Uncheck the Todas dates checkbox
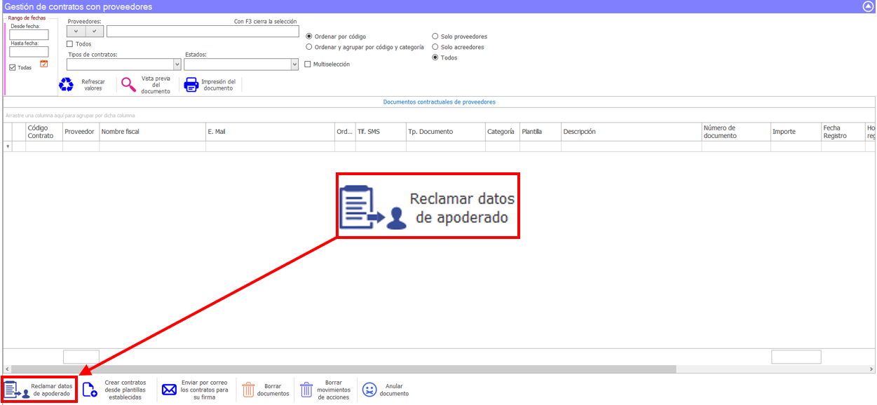 (x=13, y=68)
